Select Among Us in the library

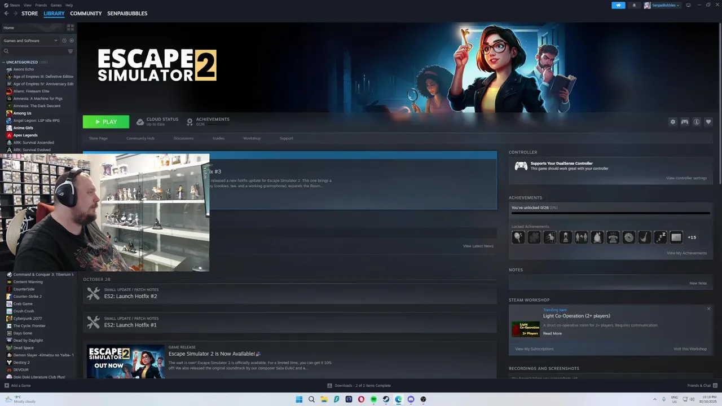22,113
